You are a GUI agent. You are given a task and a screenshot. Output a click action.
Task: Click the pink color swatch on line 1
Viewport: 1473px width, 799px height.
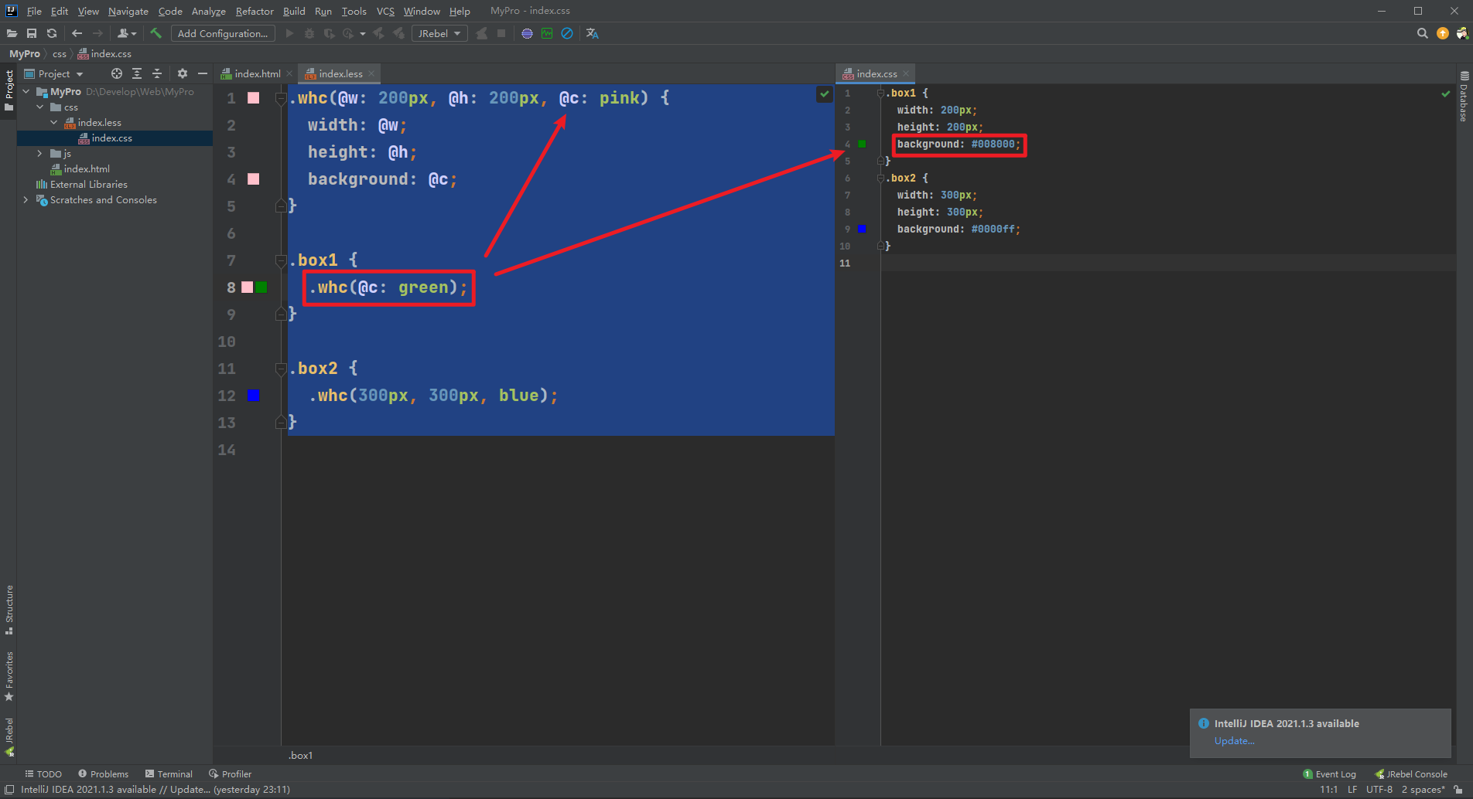(253, 98)
